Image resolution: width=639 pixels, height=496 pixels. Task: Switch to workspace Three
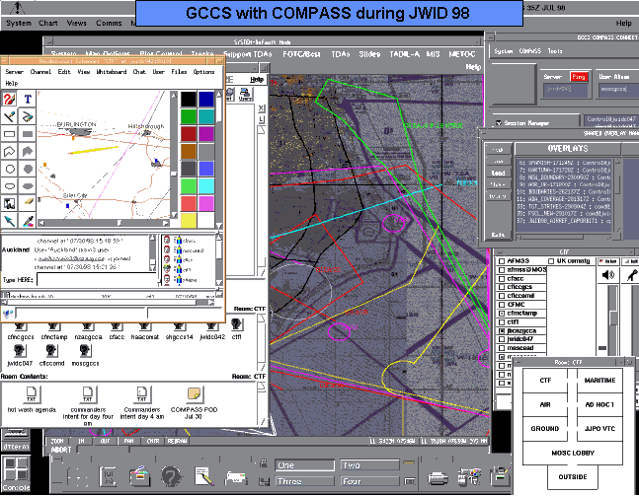pos(304,481)
